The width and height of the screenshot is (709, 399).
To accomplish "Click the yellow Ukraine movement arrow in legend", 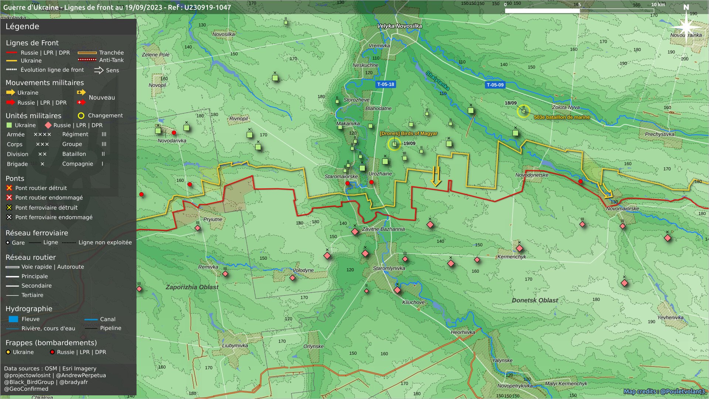I will click(10, 92).
